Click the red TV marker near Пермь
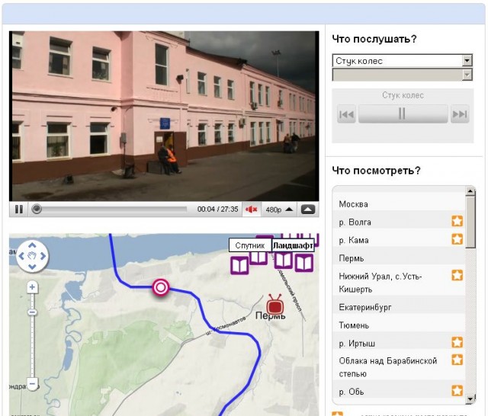The height and width of the screenshot is (416, 488). tap(275, 303)
